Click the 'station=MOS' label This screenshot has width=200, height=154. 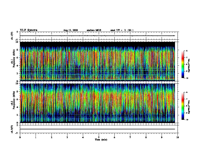94,30
